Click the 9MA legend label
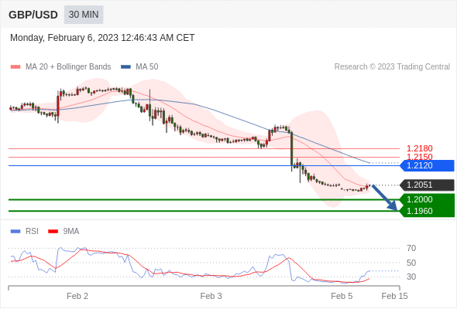The image size is (457, 309). 71,232
